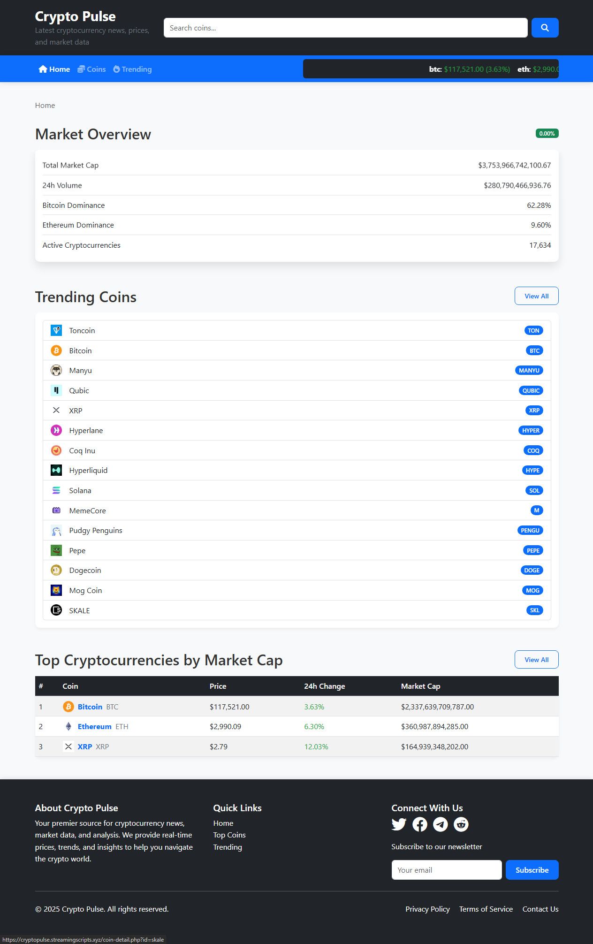Viewport: 593px width, 944px height.
Task: Open the Bitcoin link in market cap table
Action: pyautogui.click(x=90, y=707)
